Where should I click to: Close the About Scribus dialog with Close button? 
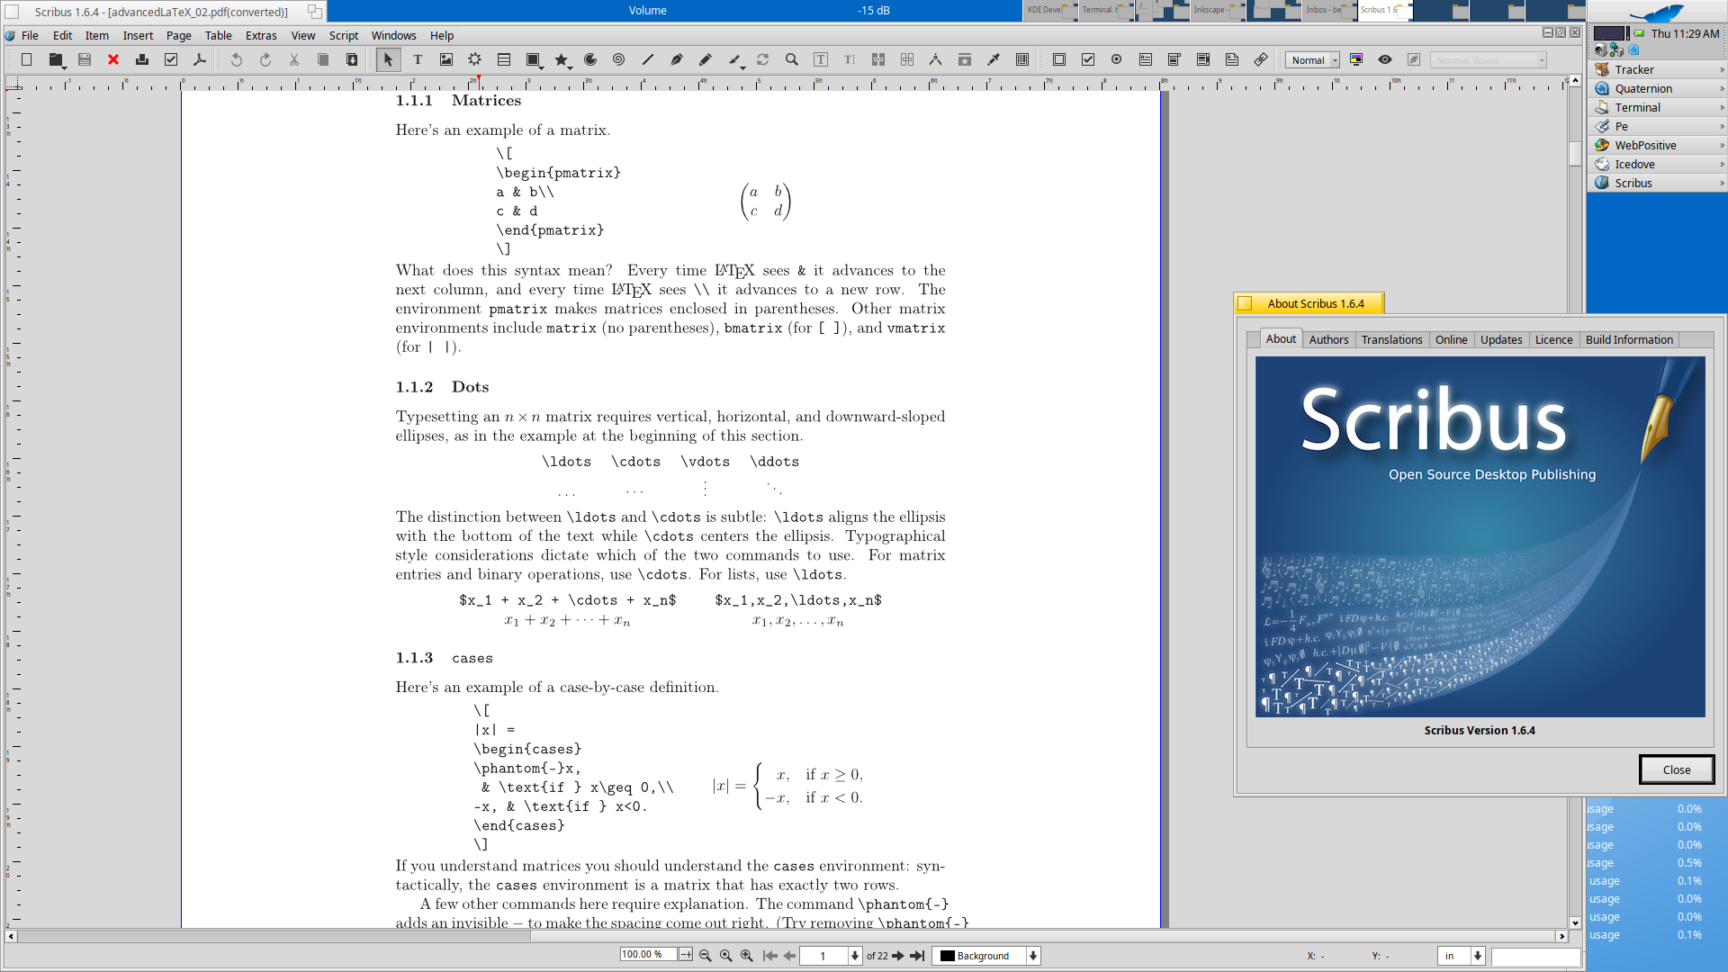1676,769
